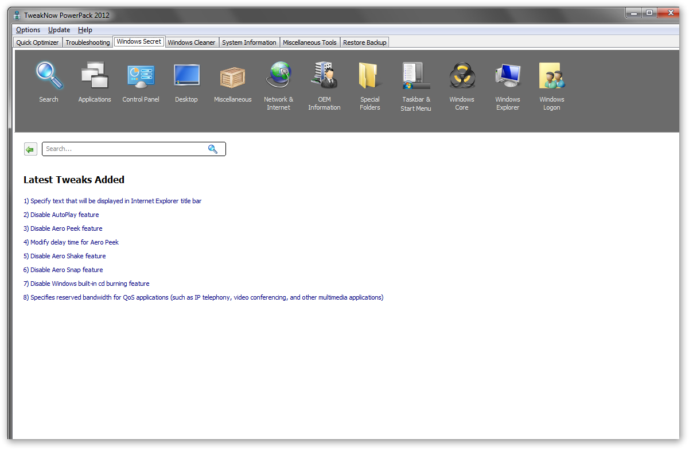Open the Update menu

(59, 30)
